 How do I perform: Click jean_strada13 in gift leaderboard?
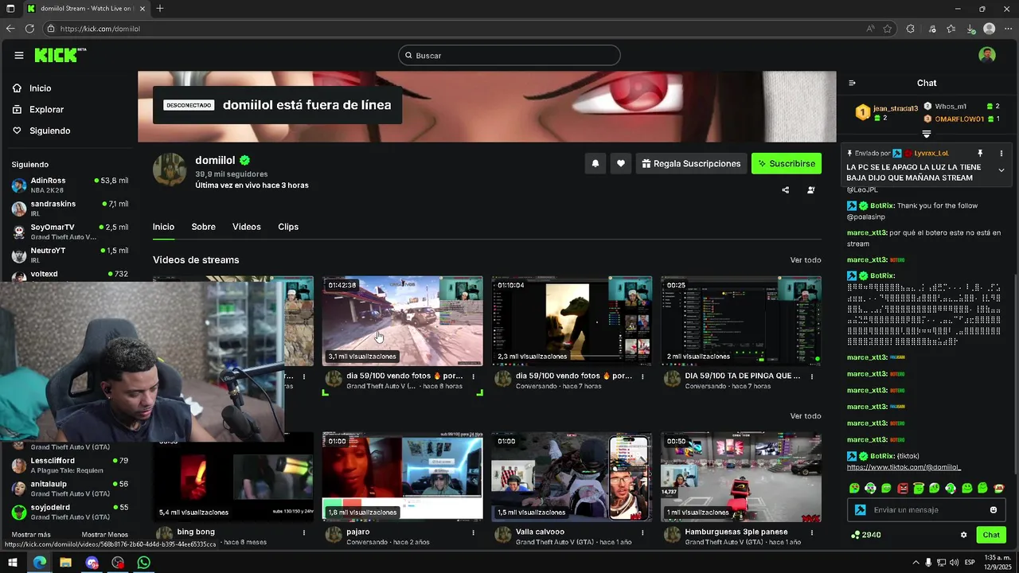click(x=895, y=108)
